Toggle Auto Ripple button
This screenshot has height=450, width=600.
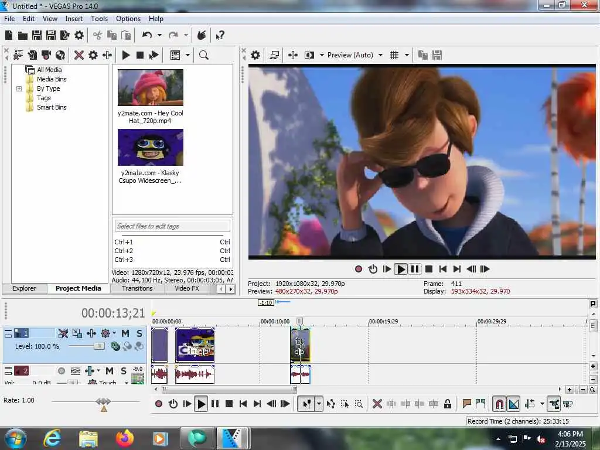[530, 404]
